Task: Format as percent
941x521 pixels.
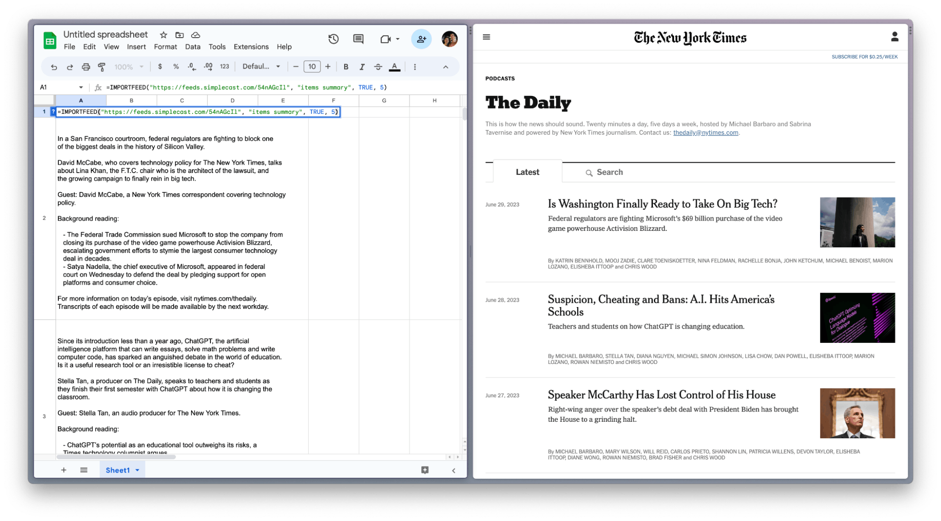Action: tap(176, 67)
